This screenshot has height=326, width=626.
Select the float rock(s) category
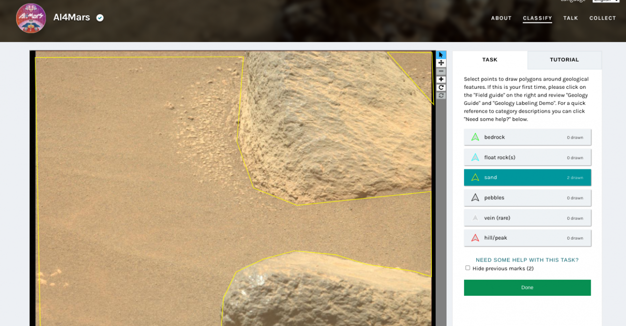[527, 157]
